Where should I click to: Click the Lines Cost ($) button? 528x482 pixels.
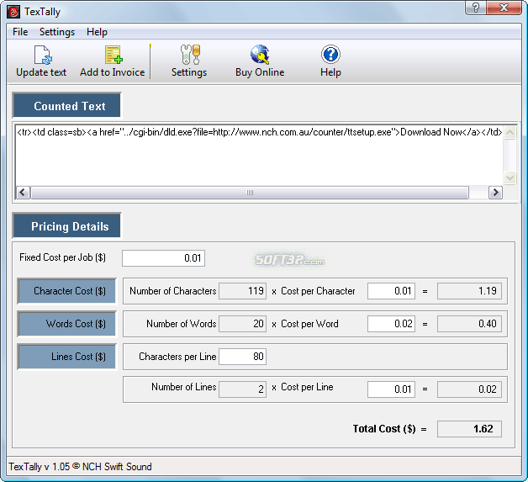point(66,357)
